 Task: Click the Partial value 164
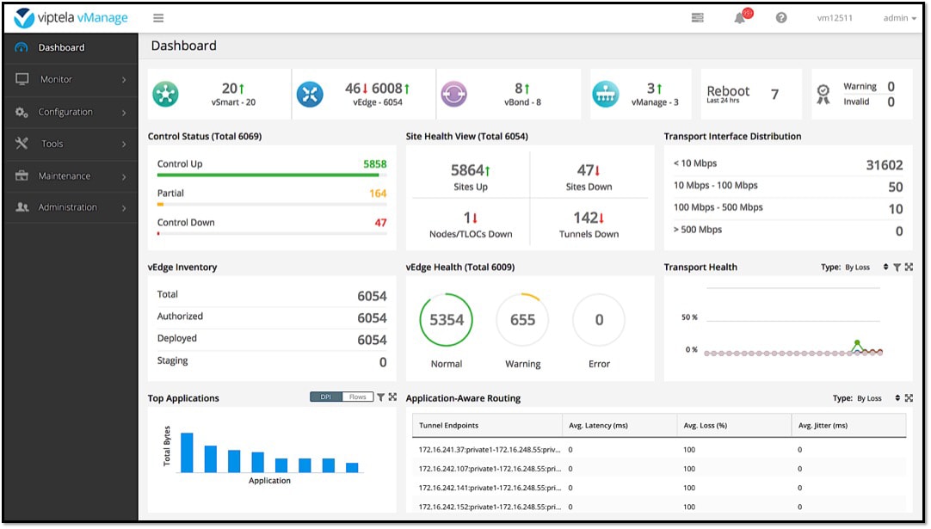[x=378, y=194]
